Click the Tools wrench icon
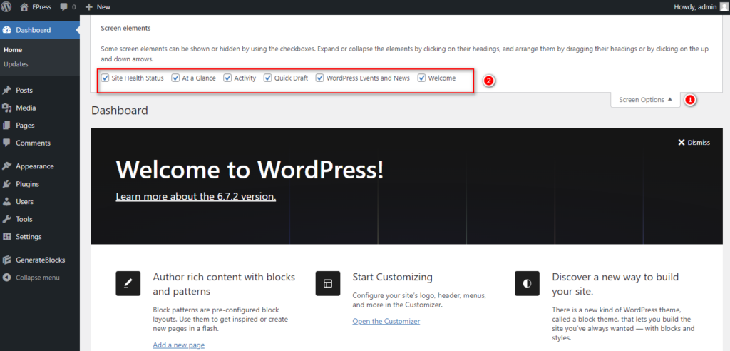Screen dimensions: 730x351 tap(6, 219)
